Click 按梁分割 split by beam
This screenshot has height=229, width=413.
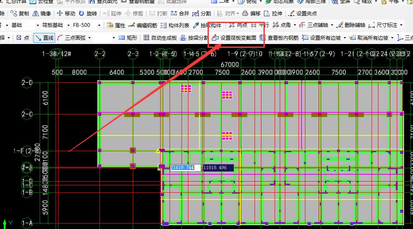click(194, 38)
